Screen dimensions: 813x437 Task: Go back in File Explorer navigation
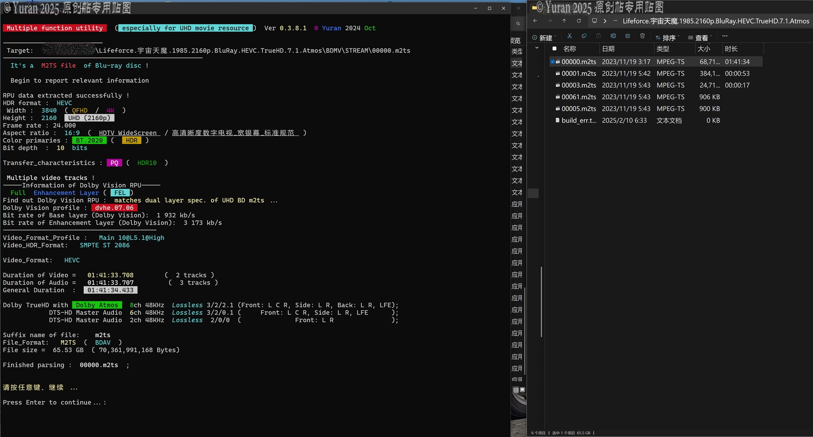click(x=535, y=21)
